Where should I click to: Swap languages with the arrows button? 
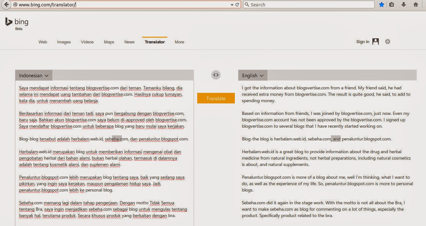click(216, 75)
